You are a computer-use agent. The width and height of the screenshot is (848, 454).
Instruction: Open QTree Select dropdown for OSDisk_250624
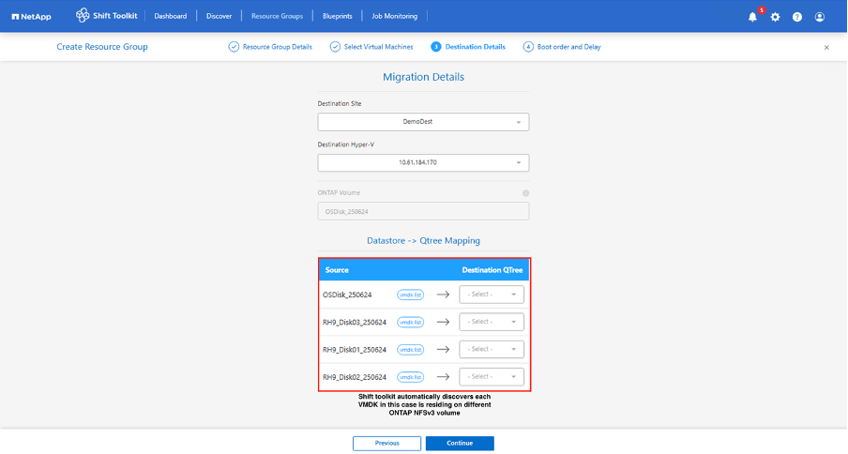(x=492, y=295)
